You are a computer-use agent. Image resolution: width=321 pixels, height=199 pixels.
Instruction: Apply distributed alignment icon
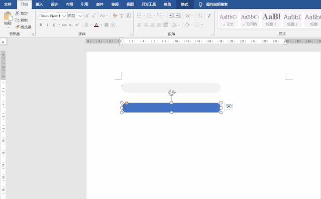coord(165,25)
